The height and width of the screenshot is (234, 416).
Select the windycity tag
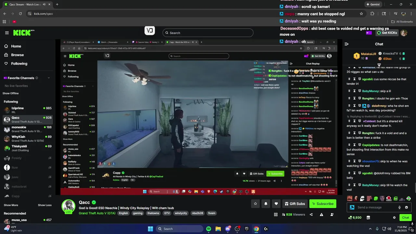click(x=181, y=213)
